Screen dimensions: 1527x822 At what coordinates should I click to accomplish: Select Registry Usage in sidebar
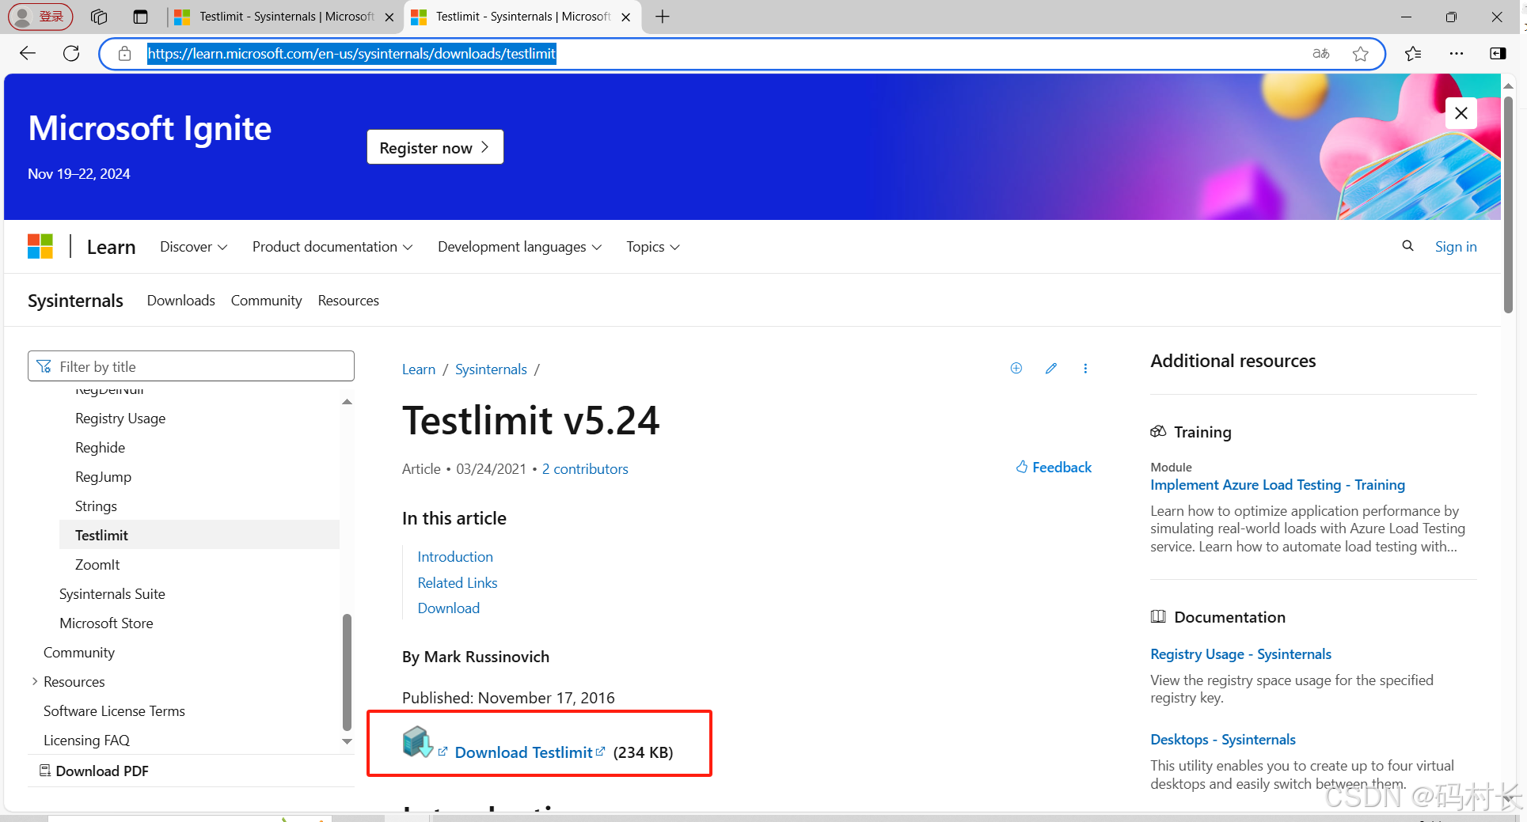pyautogui.click(x=120, y=419)
